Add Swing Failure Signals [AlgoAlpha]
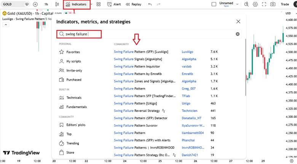This screenshot has height=164, width=297. 138,59
